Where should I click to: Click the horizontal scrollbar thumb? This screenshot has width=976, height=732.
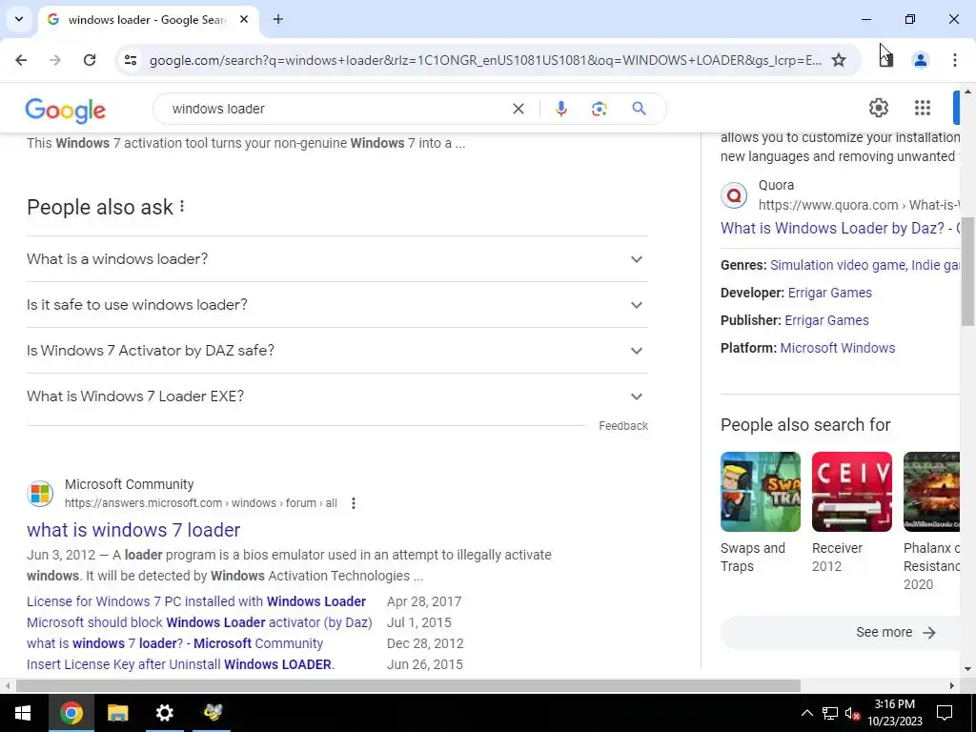[408, 686]
